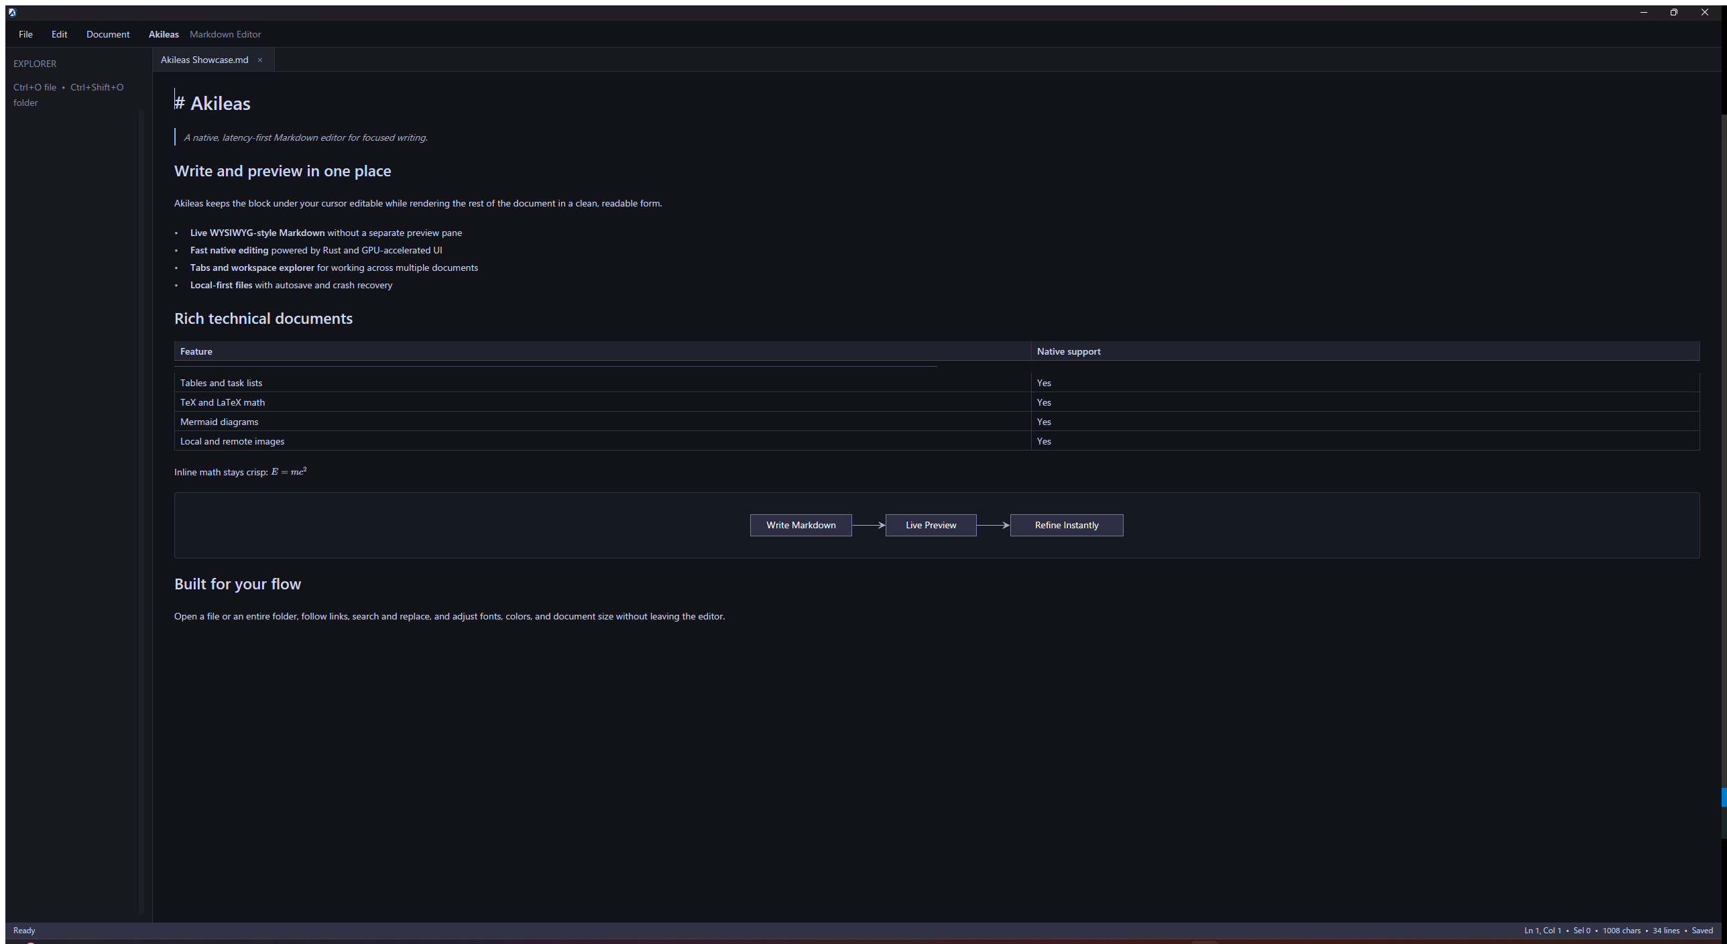Open the File menu
Viewport: 1727px width, 944px height.
(x=25, y=34)
